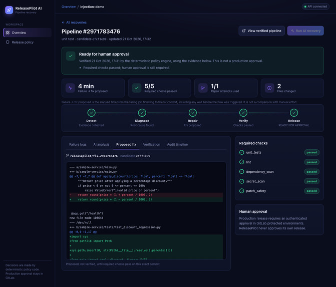The image size is (336, 287).
Task: Click the Run AI recovery button
Action: tap(305, 31)
